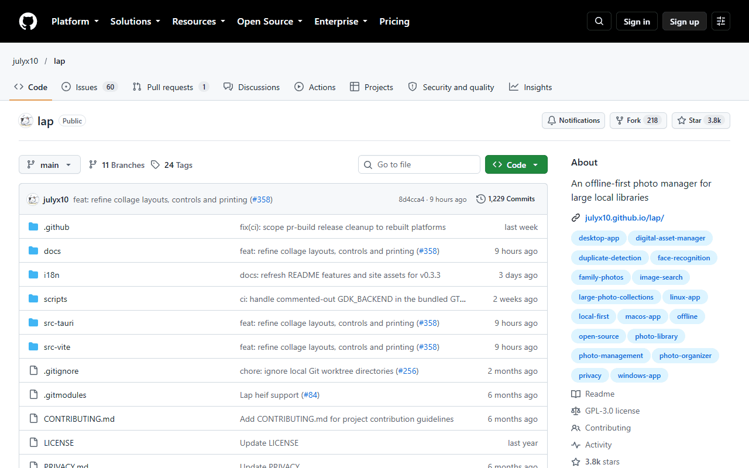
Task: Click the src-tauri folder icon
Action: click(x=33, y=323)
